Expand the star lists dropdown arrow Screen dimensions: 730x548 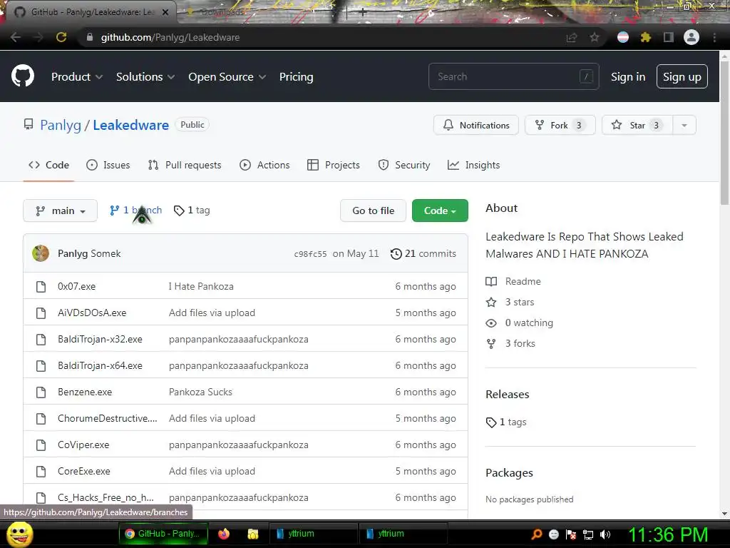[x=684, y=125]
